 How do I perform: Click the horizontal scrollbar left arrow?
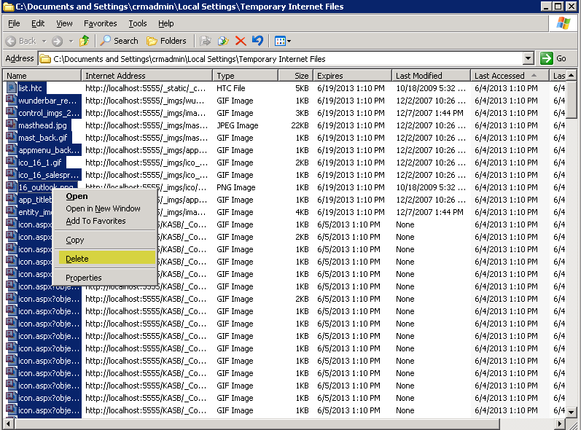click(8, 423)
